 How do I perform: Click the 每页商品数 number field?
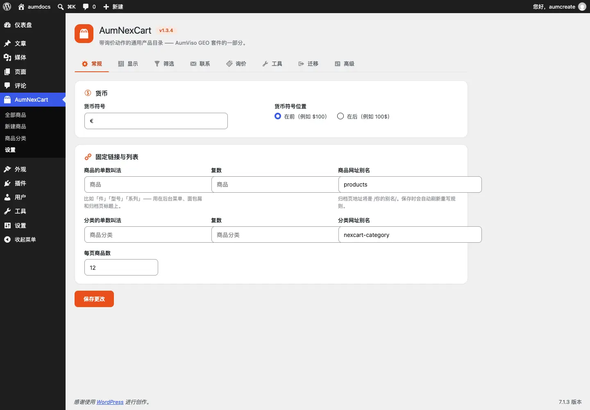click(x=121, y=267)
